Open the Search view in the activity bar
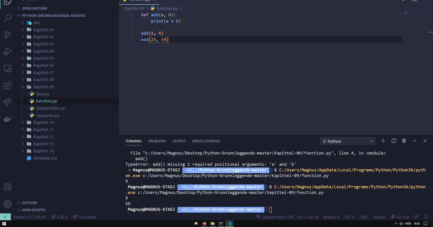 [x=7, y=17]
